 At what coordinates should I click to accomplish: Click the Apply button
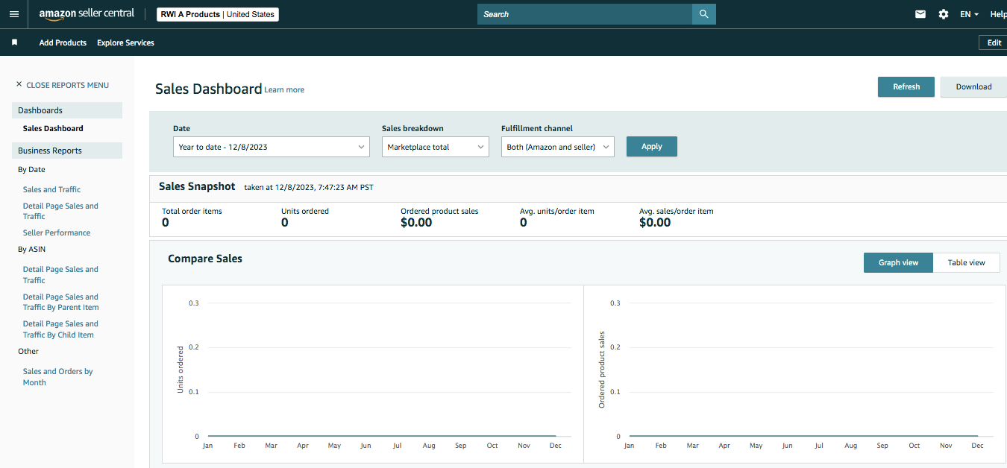[652, 146]
